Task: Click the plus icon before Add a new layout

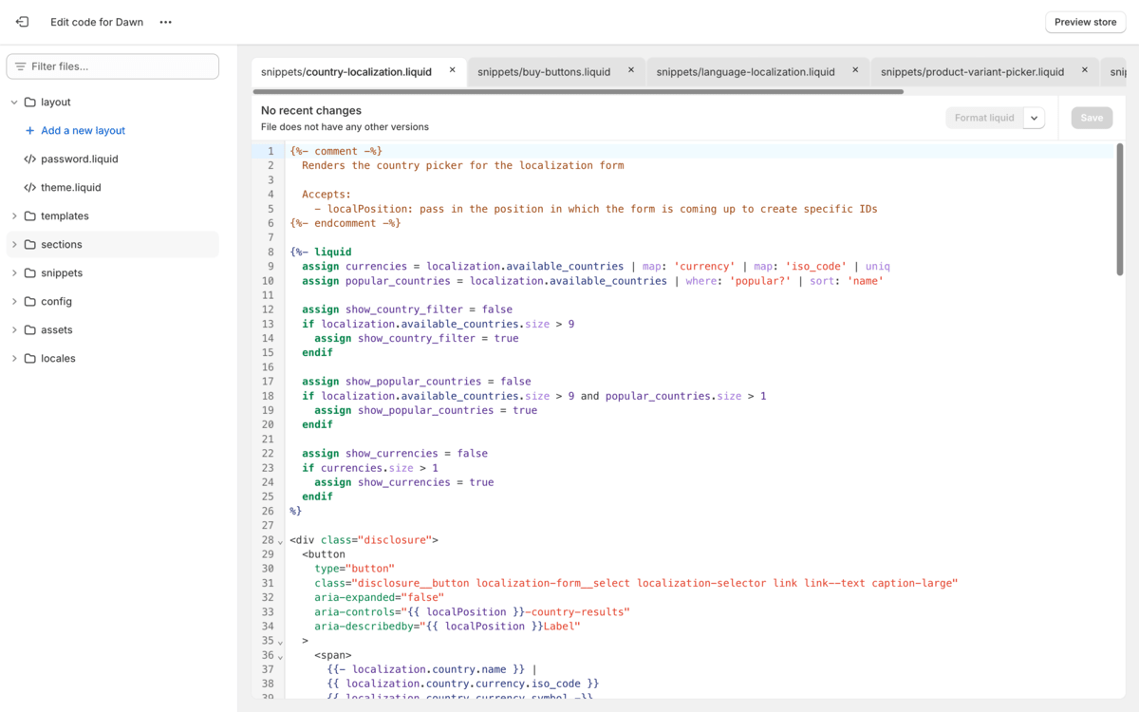Action: click(30, 130)
